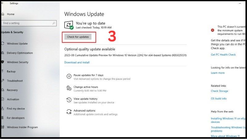Click the Troubleshoot wrench icon
This screenshot has height=139, width=247.
(3, 81)
